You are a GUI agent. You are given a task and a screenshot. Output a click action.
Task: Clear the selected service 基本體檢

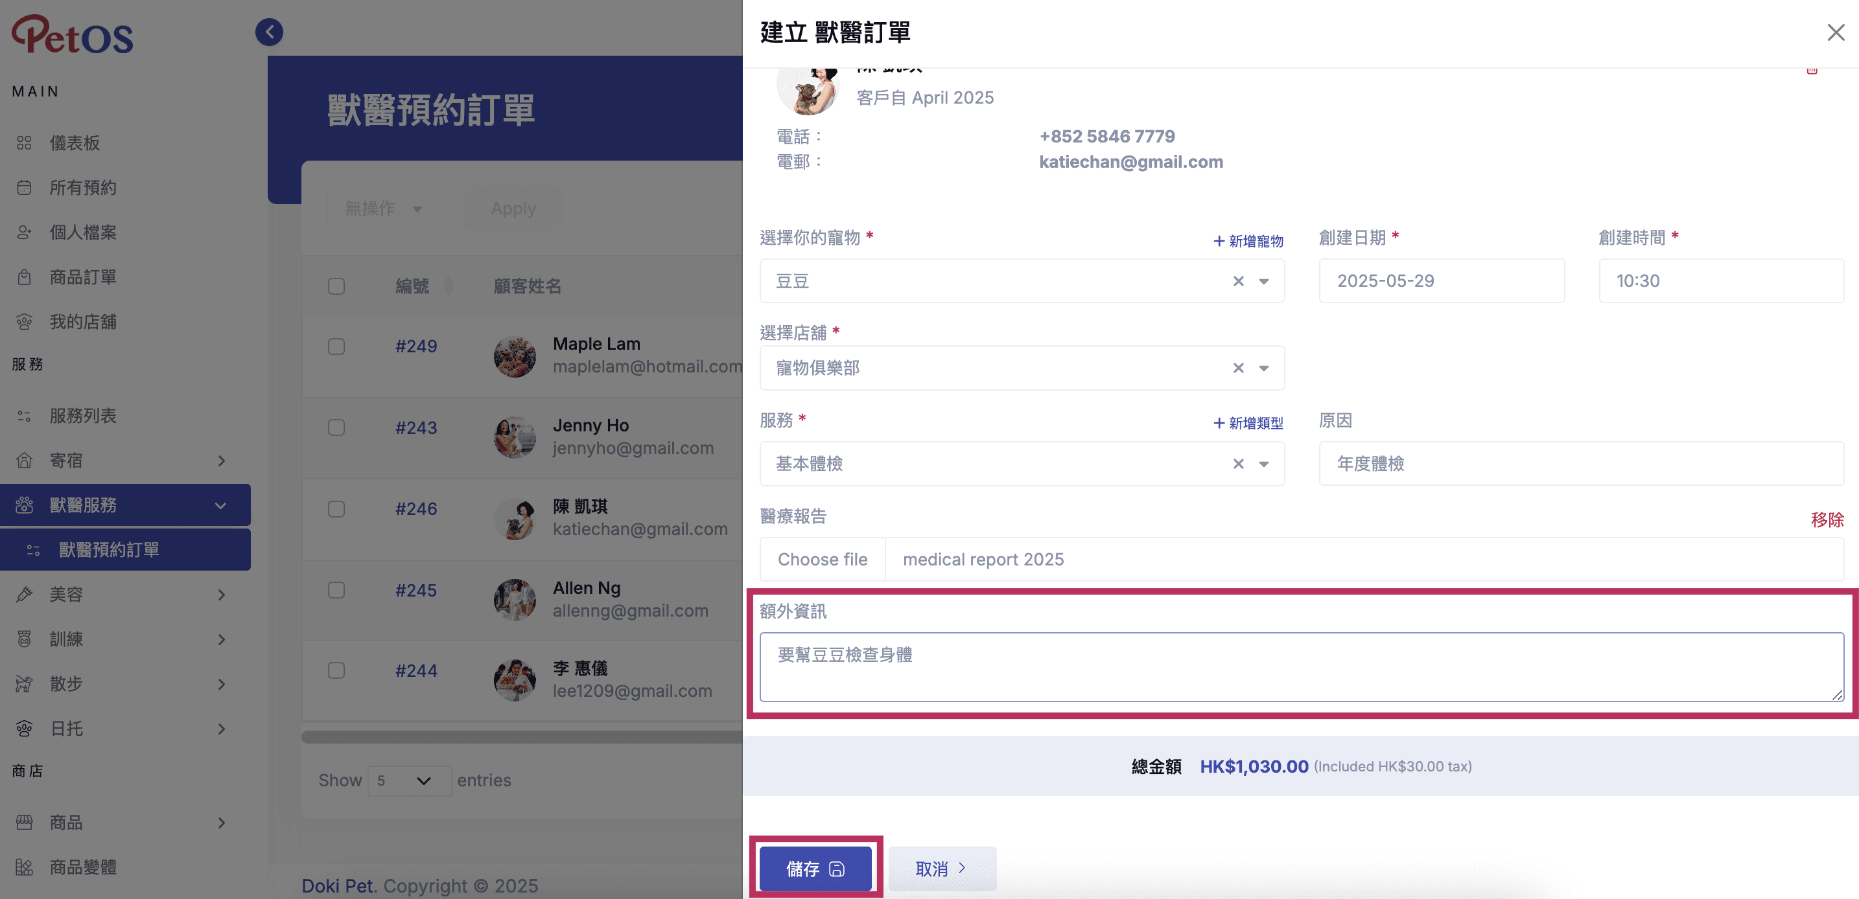coord(1239,464)
